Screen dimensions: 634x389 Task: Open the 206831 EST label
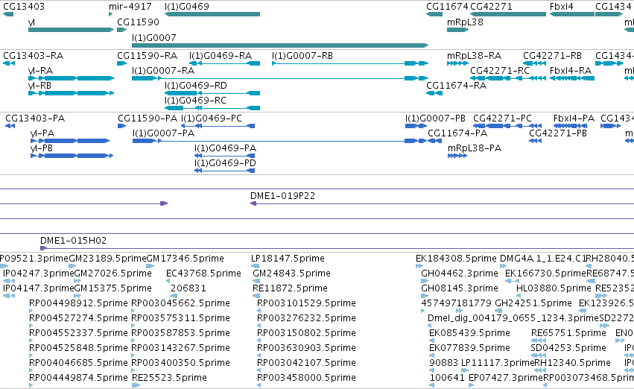pos(188,288)
